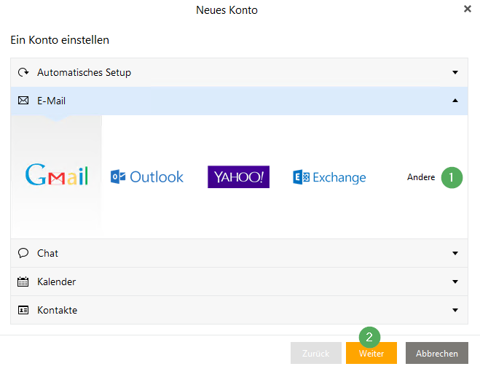The height and width of the screenshot is (369, 480).
Task: Select the Exchange account type
Action: 329,177
